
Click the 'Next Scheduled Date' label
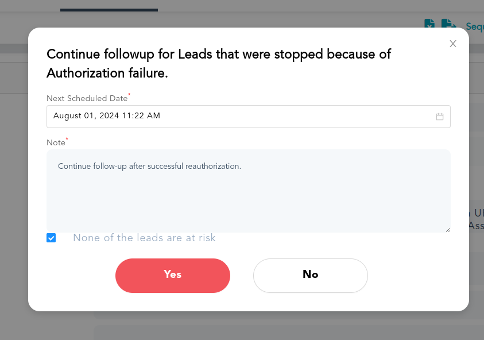tap(87, 98)
